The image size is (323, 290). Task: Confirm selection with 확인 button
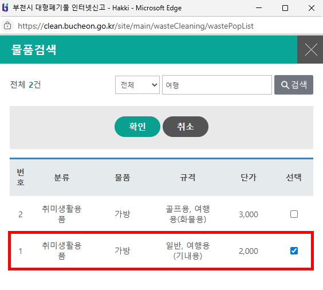(x=137, y=127)
